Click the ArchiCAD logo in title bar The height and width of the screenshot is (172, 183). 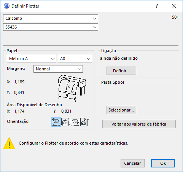[x=6, y=6]
